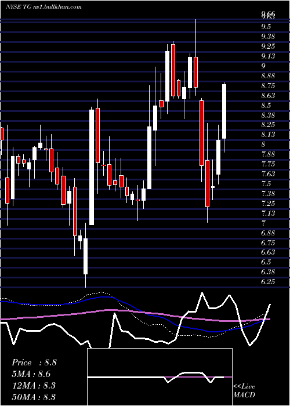
Task: Select the 8.5 price label
Action: [266, 105]
